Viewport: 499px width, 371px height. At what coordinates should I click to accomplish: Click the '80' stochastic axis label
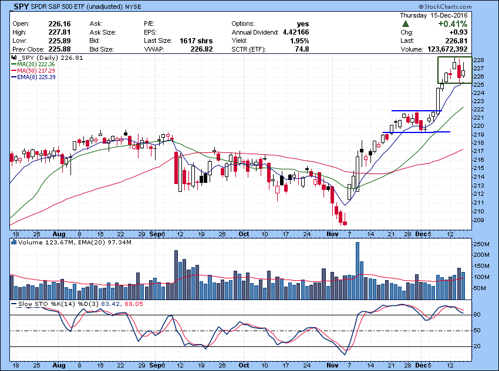coord(477,315)
